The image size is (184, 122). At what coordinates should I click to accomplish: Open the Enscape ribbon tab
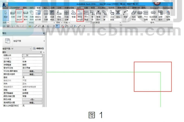[155, 8]
